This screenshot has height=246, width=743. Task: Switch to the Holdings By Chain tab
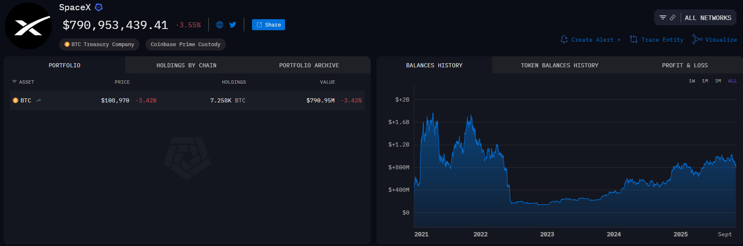[186, 65]
